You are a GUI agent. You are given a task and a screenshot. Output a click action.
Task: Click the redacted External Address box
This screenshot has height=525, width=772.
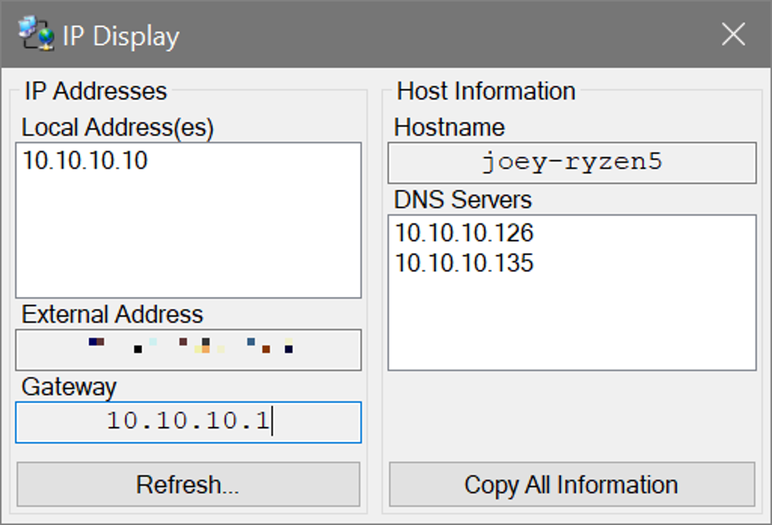click(x=188, y=349)
